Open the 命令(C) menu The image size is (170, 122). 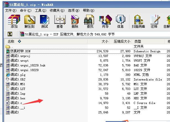tap(26, 11)
